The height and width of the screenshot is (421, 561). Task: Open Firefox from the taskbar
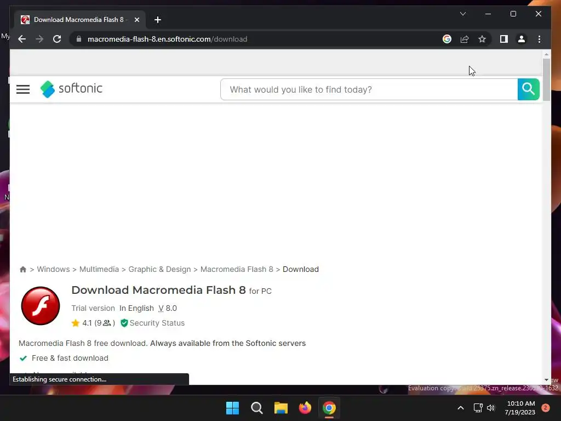tap(305, 408)
